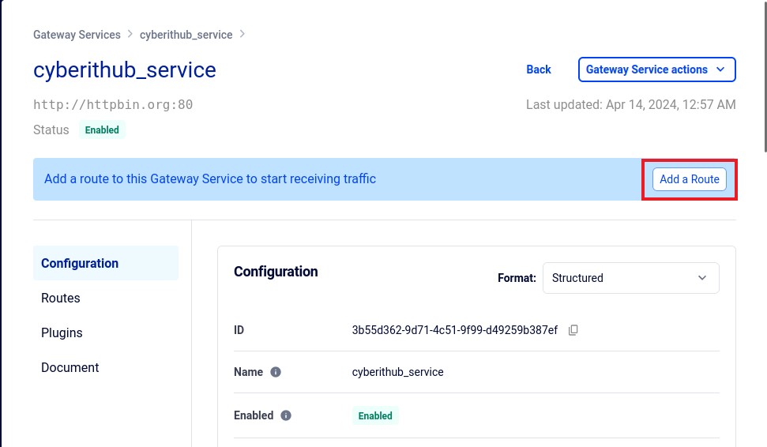
Task: Click the Enabled badge in the configuration table
Action: coord(375,415)
